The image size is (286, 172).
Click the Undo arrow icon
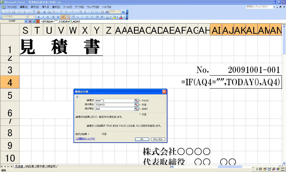click(66, 12)
